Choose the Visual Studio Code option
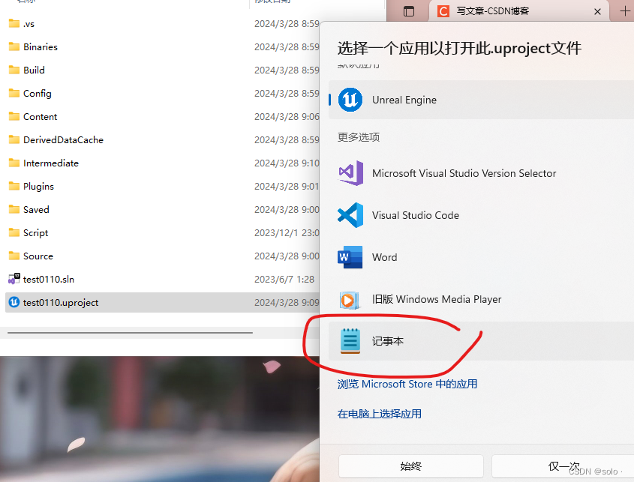The height and width of the screenshot is (482, 634). 481,215
